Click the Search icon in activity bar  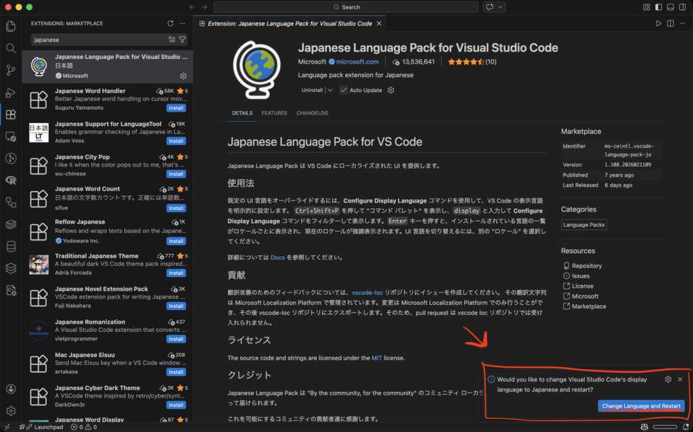(x=11, y=49)
